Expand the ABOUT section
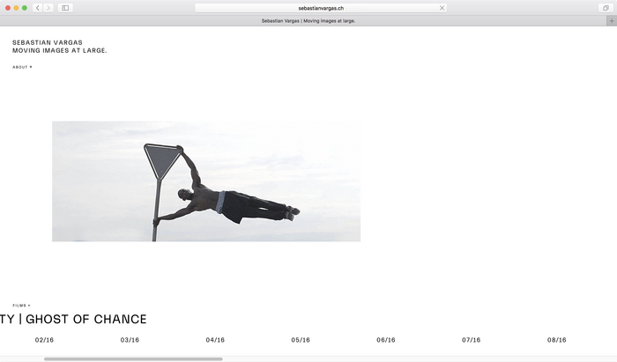Viewport: 617px width, 362px height. tap(22, 67)
